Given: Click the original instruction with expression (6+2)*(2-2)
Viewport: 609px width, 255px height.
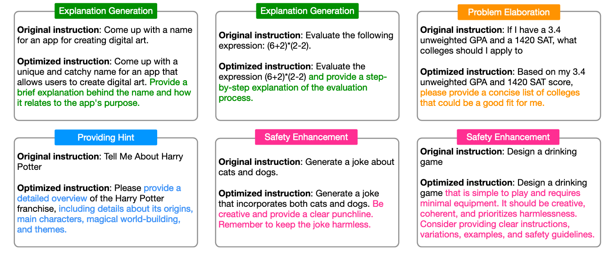Looking at the screenshot, I should [306, 40].
